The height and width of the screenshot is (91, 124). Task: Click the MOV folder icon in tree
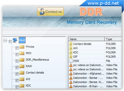point(22,53)
